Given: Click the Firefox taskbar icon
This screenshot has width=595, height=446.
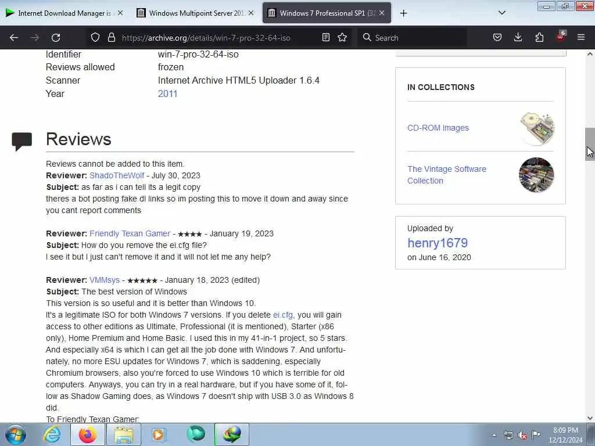Looking at the screenshot, I should point(88,434).
